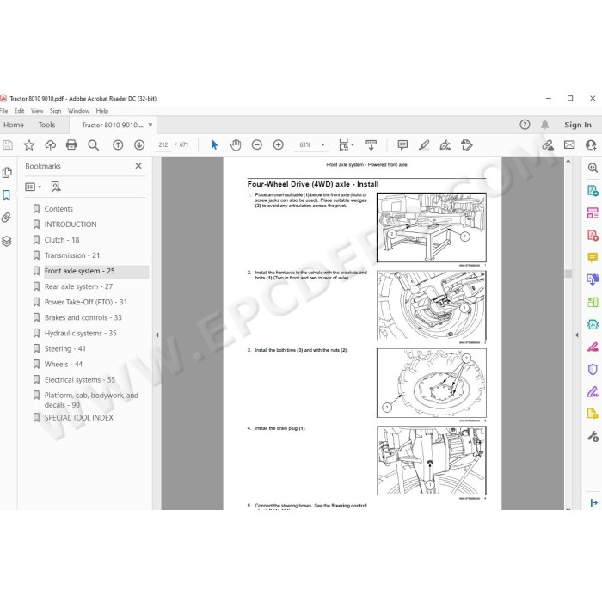
Task: Click the share with others icon
Action: pos(591,144)
